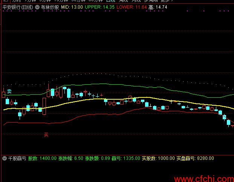Click the 涨跌额: 0.89 readout
Viewport: 234px width, 182px height.
tap(98, 158)
